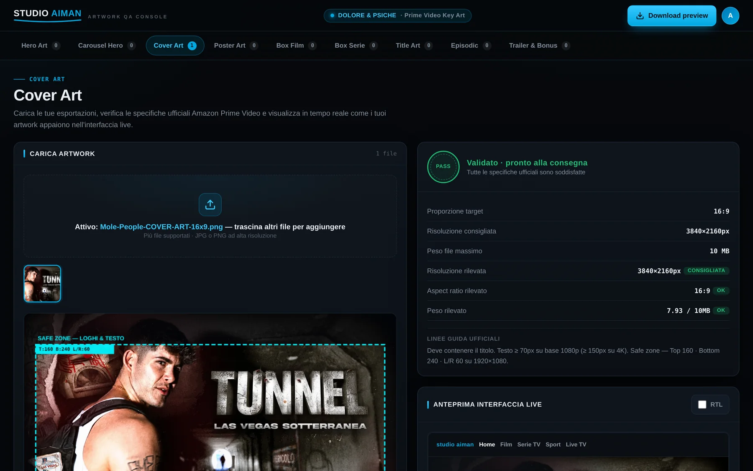Click the CONSIGLIATA resolution badge
Viewport: 753px width, 471px height.
[x=706, y=270]
